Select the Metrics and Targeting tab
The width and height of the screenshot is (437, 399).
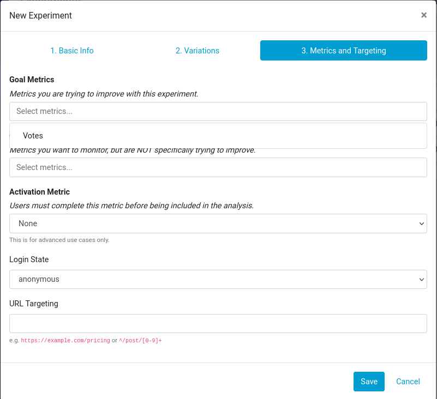pyautogui.click(x=343, y=51)
